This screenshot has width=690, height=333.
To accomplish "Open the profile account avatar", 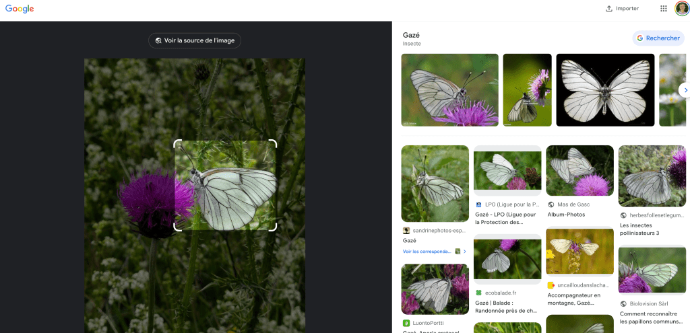I will 681,9.
